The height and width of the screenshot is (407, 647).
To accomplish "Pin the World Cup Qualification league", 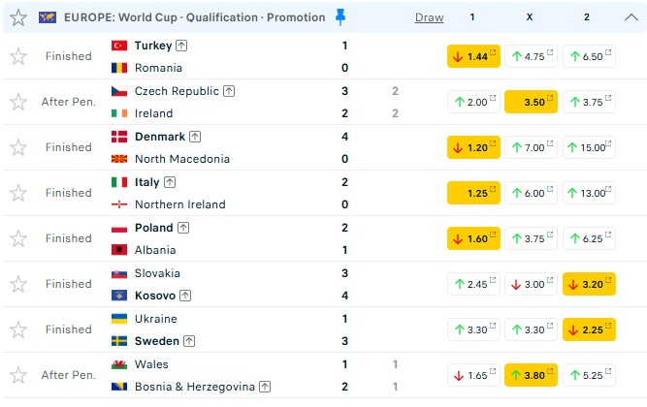I will pyautogui.click(x=340, y=16).
